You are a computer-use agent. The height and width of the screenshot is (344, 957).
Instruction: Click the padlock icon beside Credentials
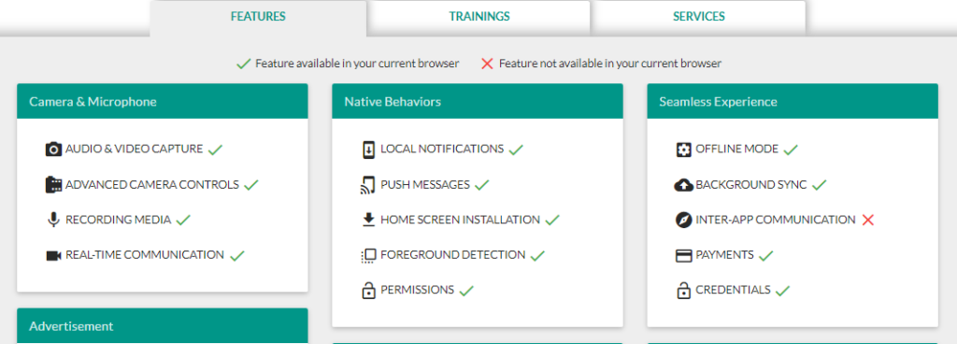tap(683, 291)
